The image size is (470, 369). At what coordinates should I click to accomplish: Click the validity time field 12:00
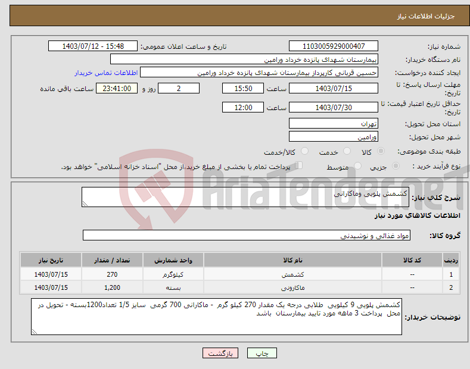(x=243, y=107)
